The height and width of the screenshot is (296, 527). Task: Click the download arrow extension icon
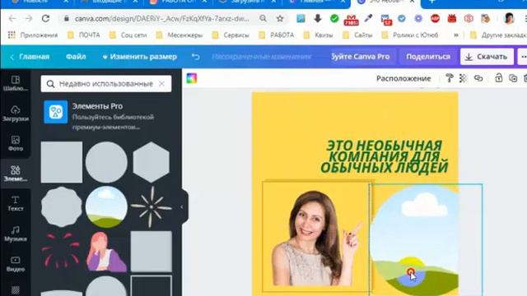point(318,19)
